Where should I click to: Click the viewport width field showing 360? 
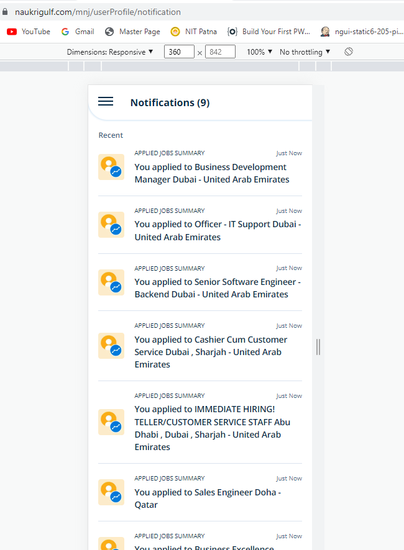(179, 52)
